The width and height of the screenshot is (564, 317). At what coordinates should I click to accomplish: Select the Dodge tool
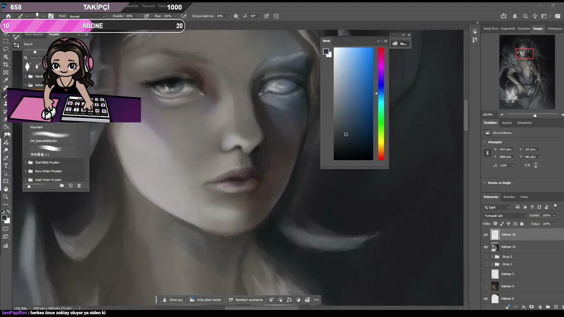tap(6, 150)
